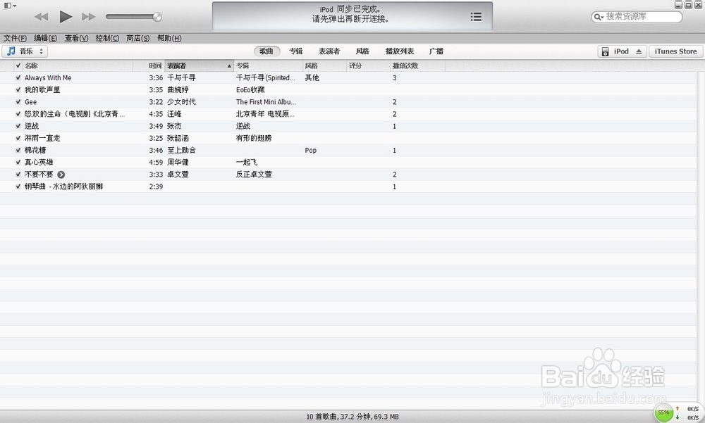This screenshot has width=705, height=423.
Task: Select the song title Gee
Action: point(30,102)
